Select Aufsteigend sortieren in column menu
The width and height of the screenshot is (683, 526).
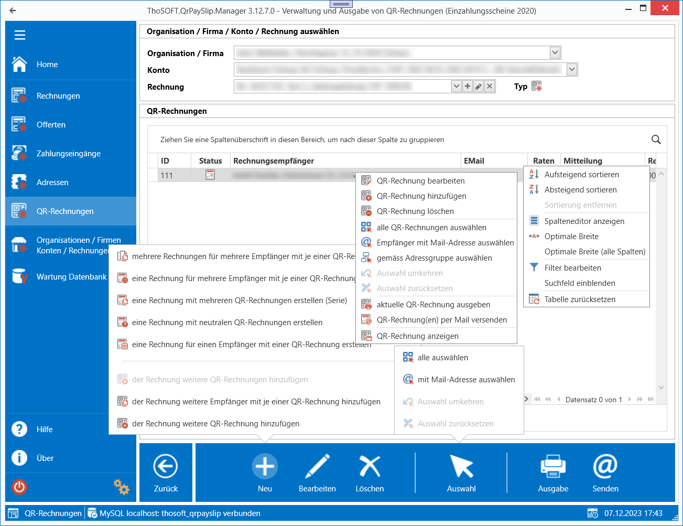click(587, 175)
